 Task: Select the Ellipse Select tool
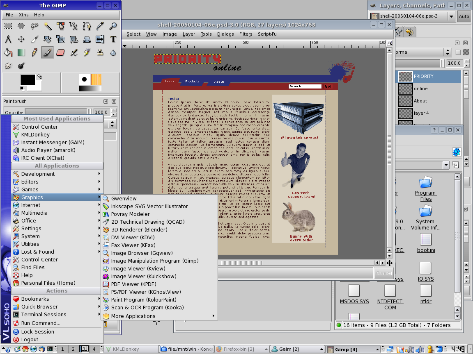[21, 26]
